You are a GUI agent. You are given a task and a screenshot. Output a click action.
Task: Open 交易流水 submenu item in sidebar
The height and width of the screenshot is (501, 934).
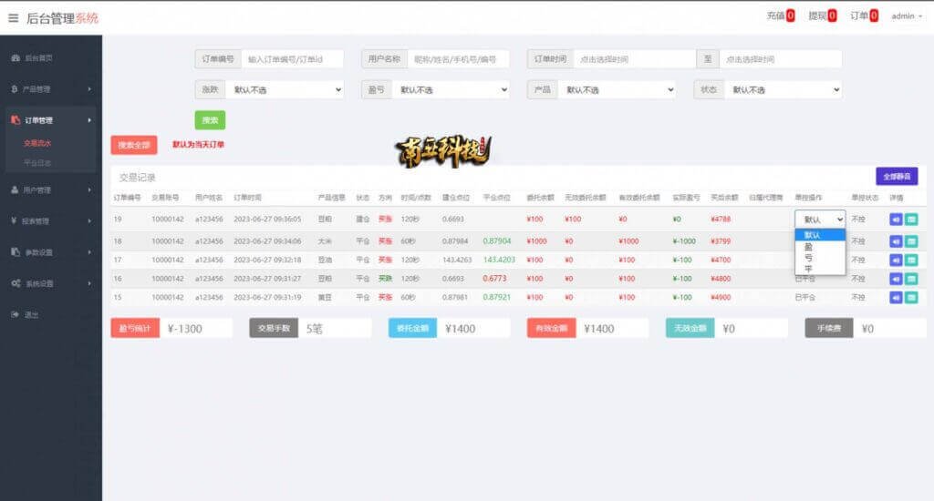[x=37, y=143]
